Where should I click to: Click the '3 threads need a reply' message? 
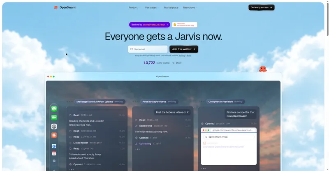tap(85, 156)
